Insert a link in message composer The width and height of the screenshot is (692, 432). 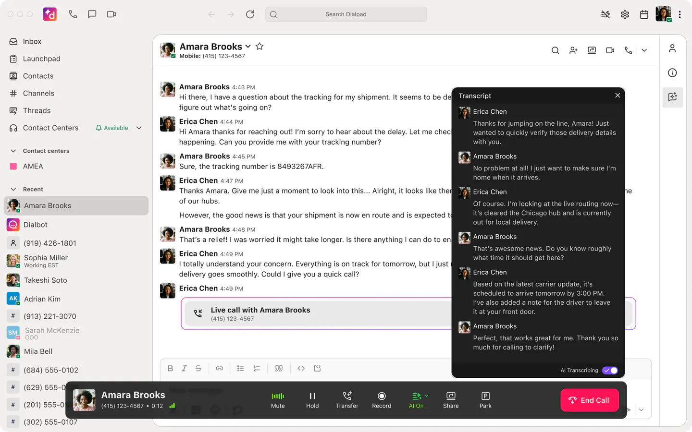219,368
